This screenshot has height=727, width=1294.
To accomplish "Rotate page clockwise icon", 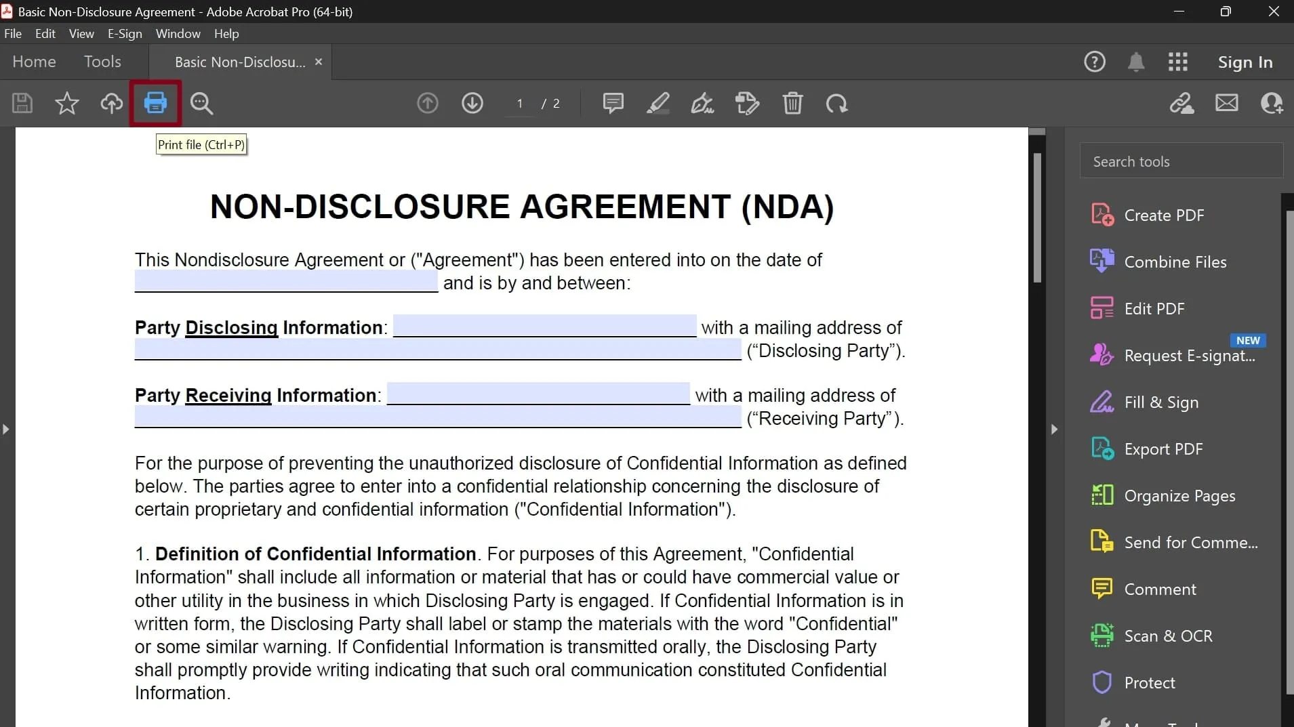I will click(836, 103).
